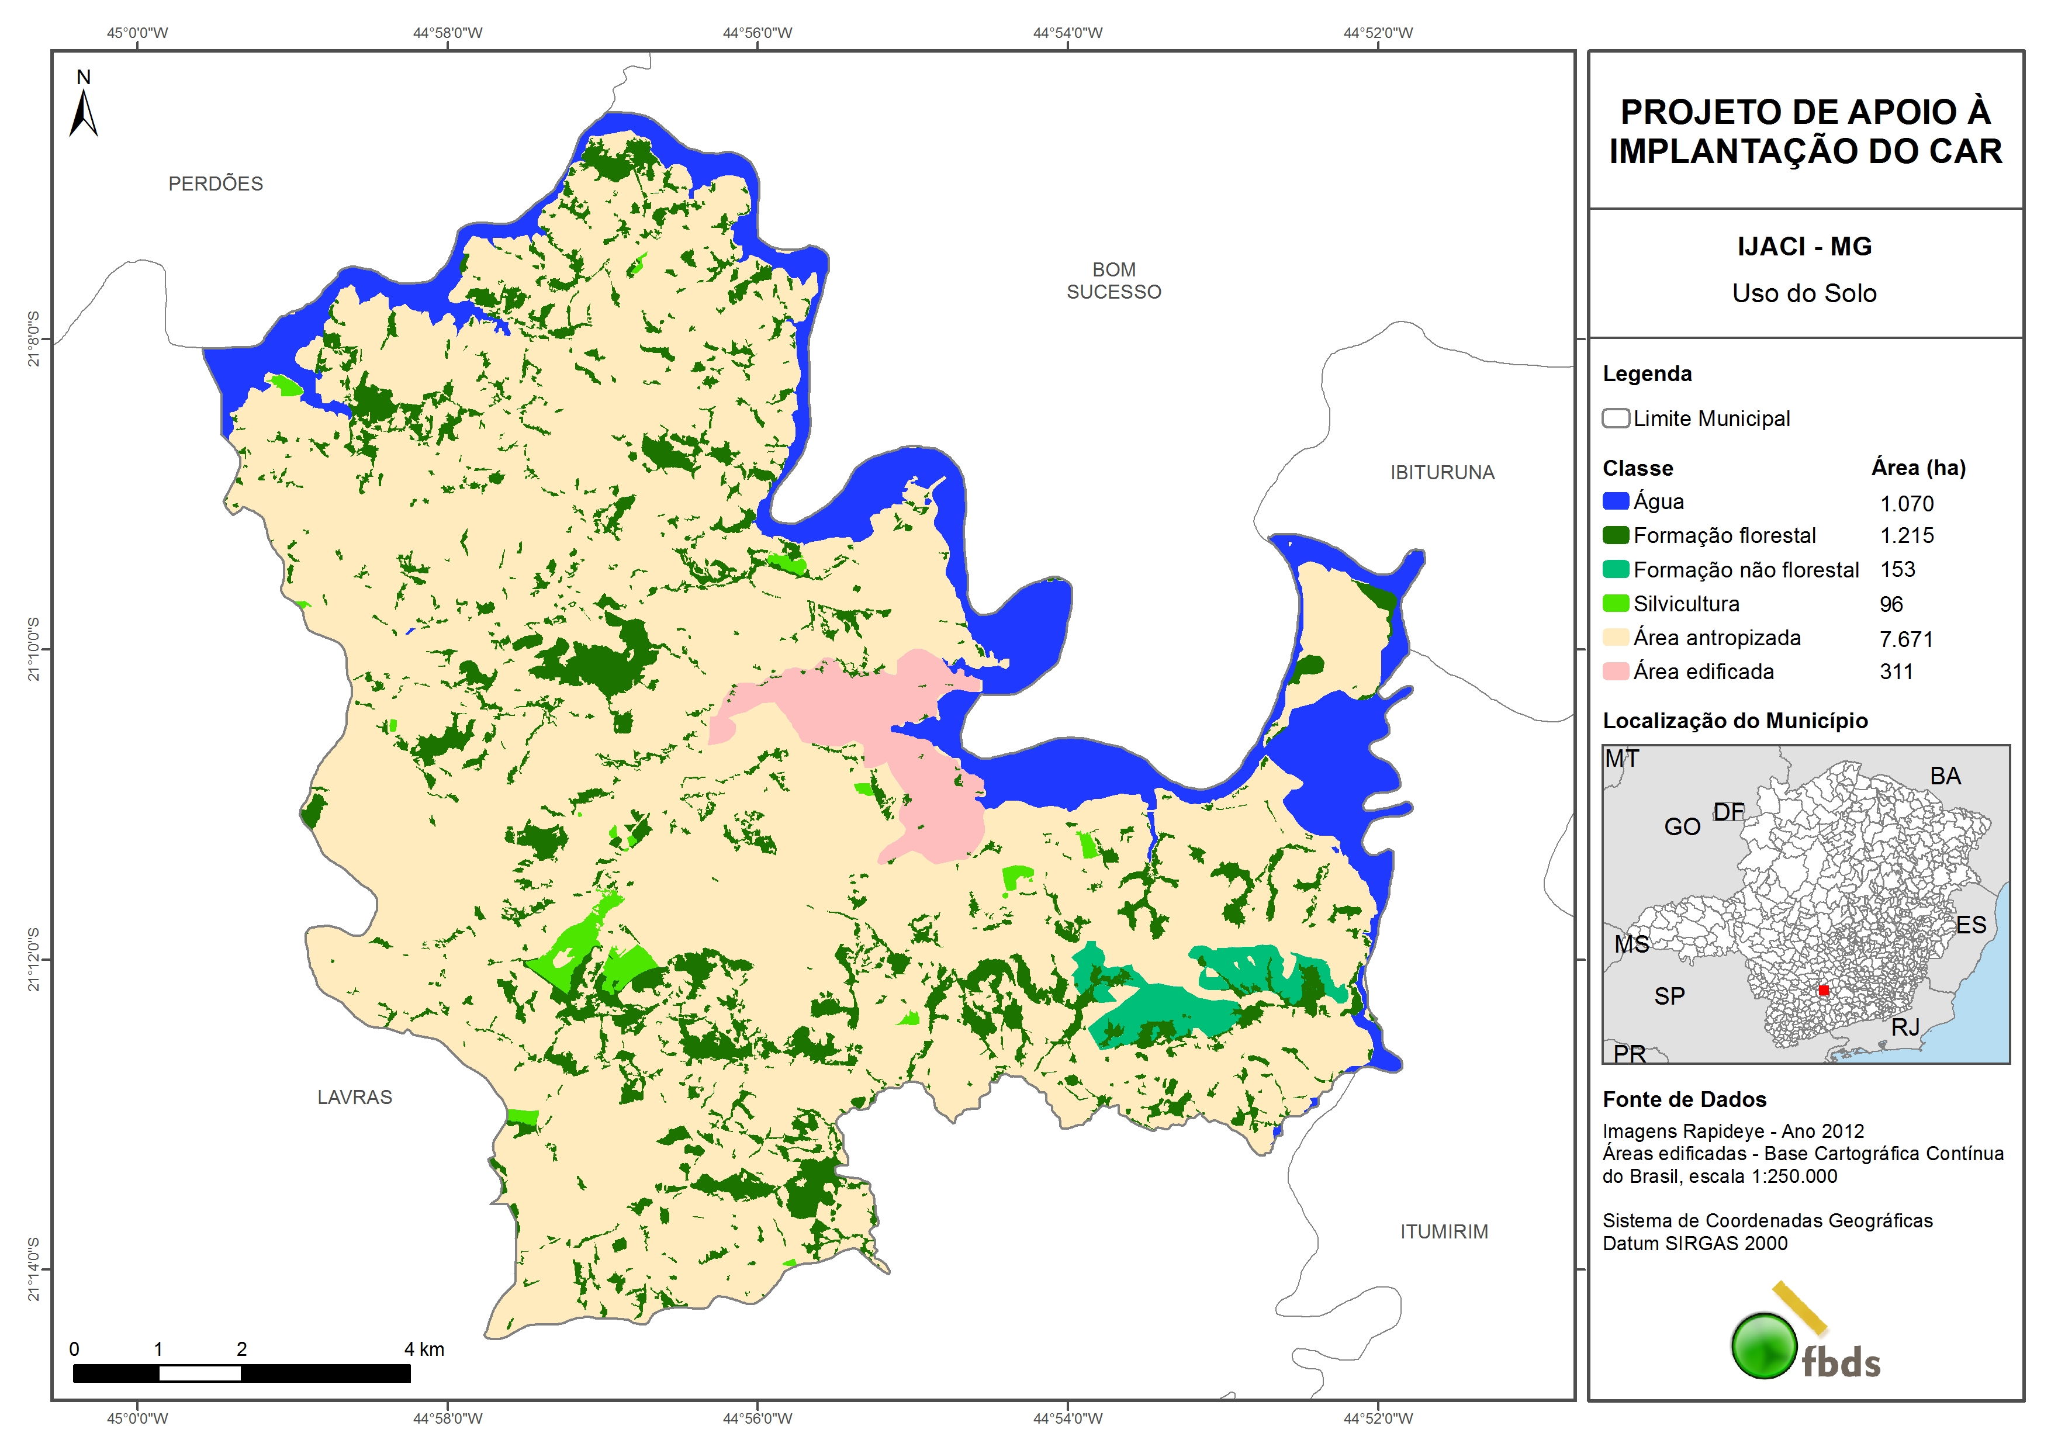This screenshot has height=1450, width=2051.
Task: Click the north arrow compass icon
Action: point(83,113)
